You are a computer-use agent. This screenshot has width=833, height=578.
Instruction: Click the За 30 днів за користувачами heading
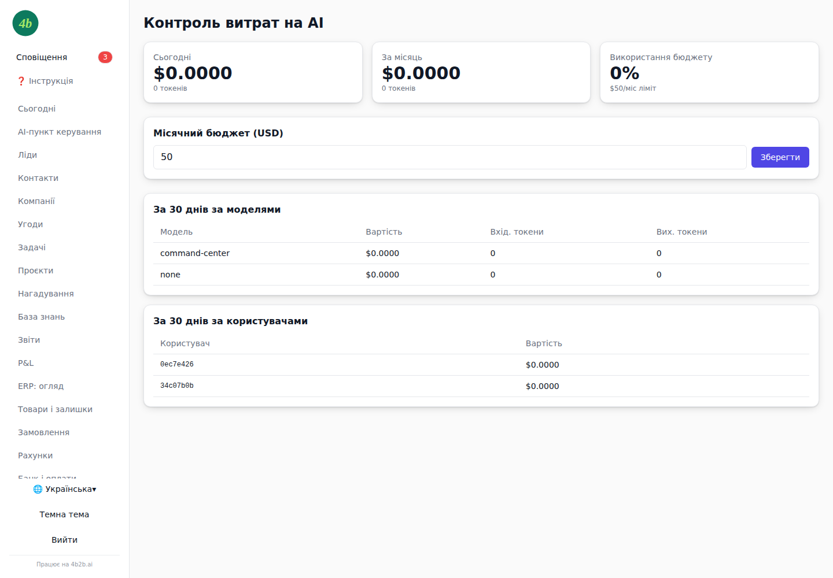[x=230, y=321]
